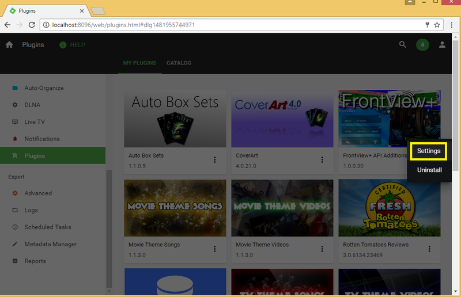Image resolution: width=461 pixels, height=297 pixels.
Task: Open Auto-Organize in the sidebar
Action: 52,88
